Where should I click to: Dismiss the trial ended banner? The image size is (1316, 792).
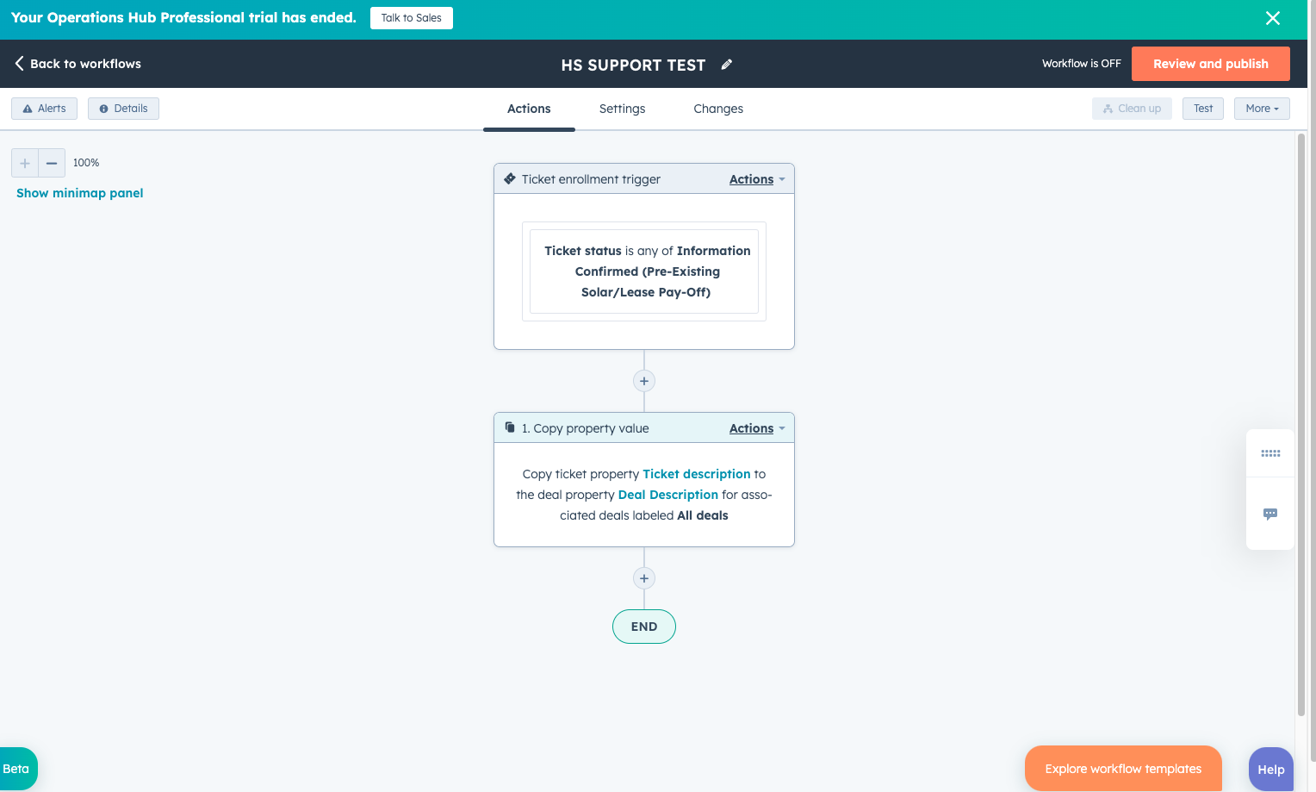pos(1273,18)
